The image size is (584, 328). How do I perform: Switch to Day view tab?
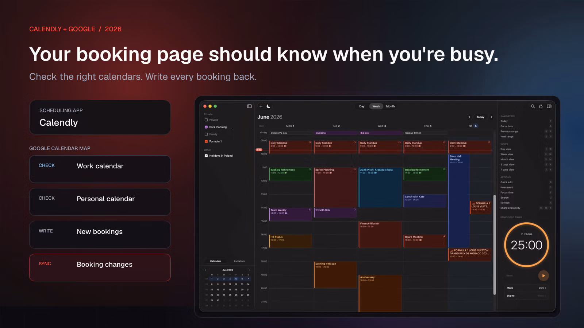[x=362, y=106]
